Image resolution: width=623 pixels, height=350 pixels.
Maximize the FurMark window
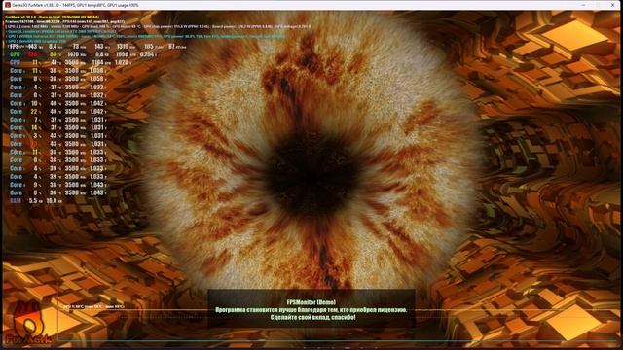click(x=598, y=5)
